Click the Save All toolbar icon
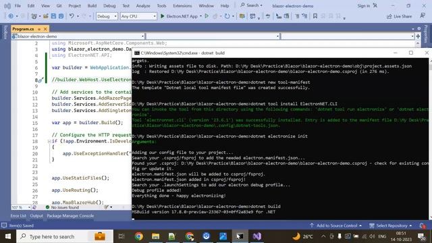The image size is (432, 243). 61,16
